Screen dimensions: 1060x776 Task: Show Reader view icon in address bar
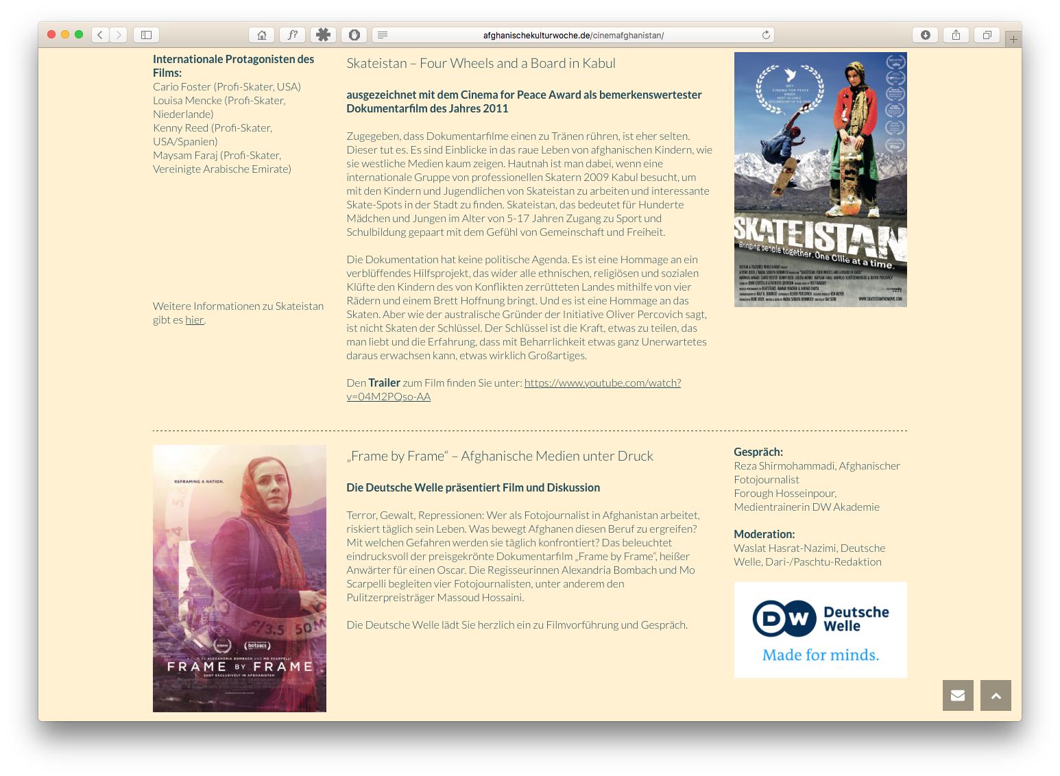(x=383, y=35)
